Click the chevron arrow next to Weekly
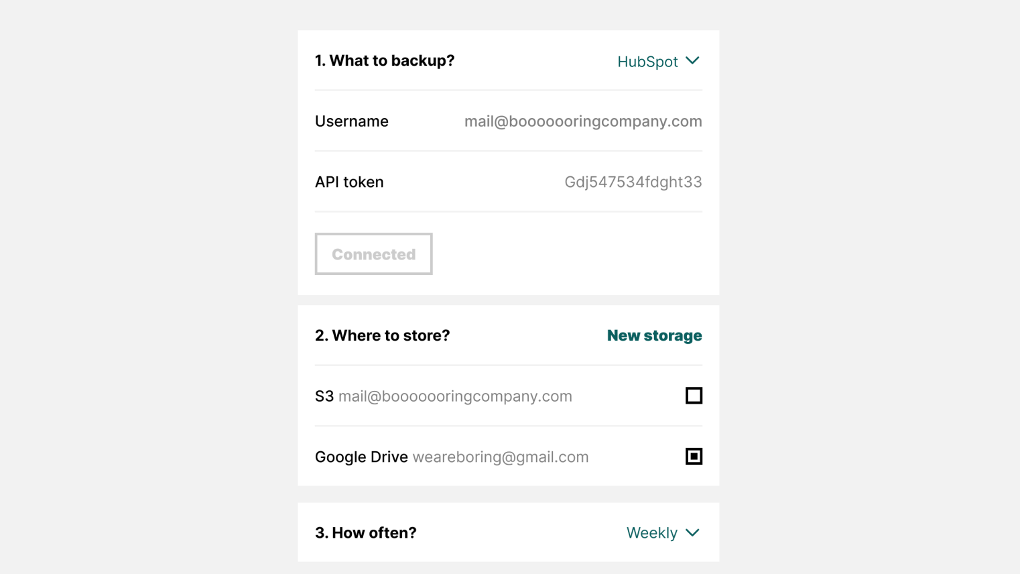Screen dimensions: 1020x574 [693, 532]
